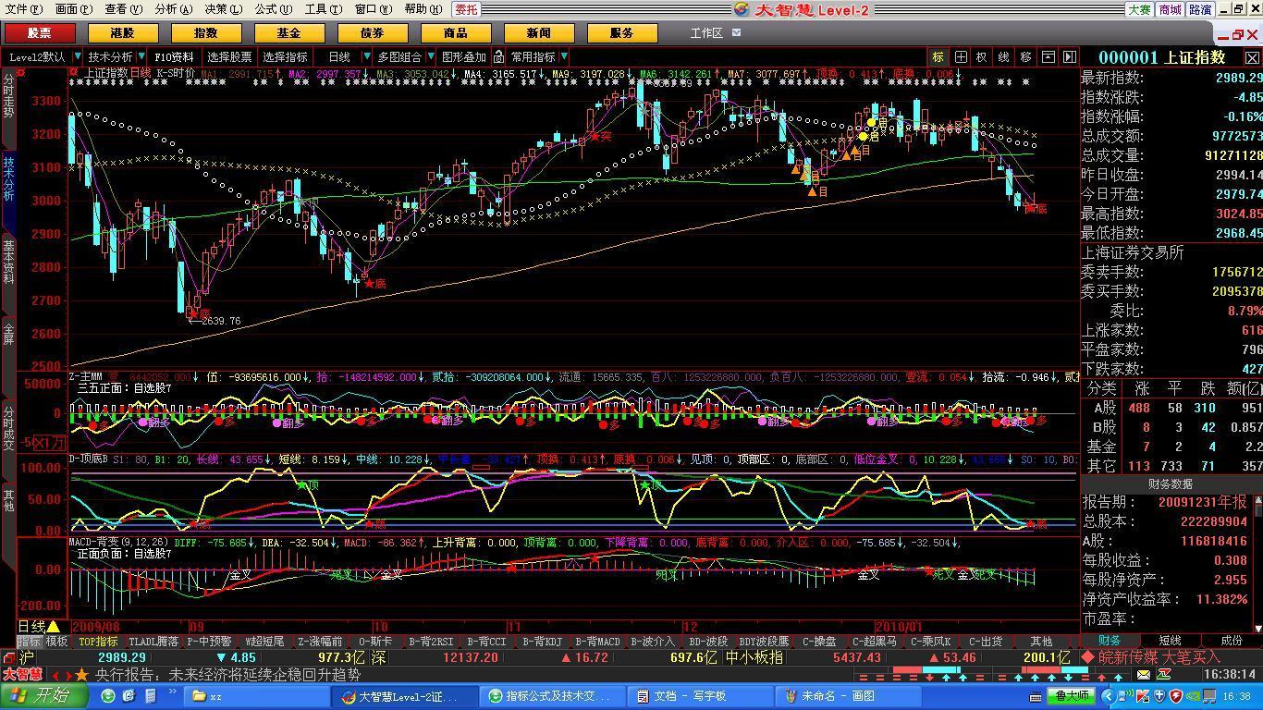
Task: Switch to the 股票 category tab
Action: [40, 32]
